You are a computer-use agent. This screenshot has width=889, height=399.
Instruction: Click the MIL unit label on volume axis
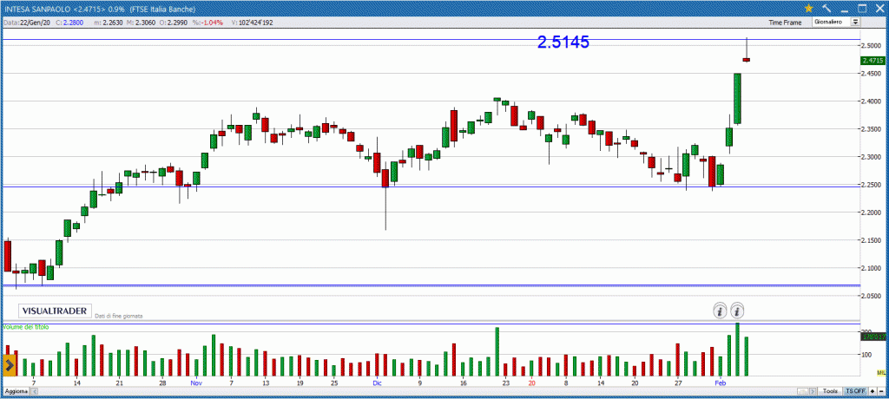tap(881, 372)
